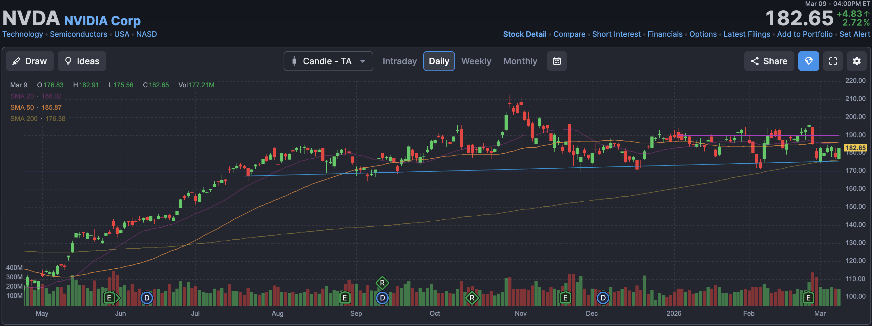This screenshot has height=326, width=872.
Task: Open the date range calendar icon
Action: point(557,61)
